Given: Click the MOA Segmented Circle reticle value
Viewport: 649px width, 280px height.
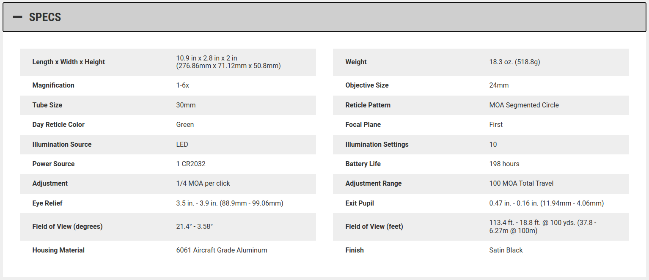Looking at the screenshot, I should [524, 105].
